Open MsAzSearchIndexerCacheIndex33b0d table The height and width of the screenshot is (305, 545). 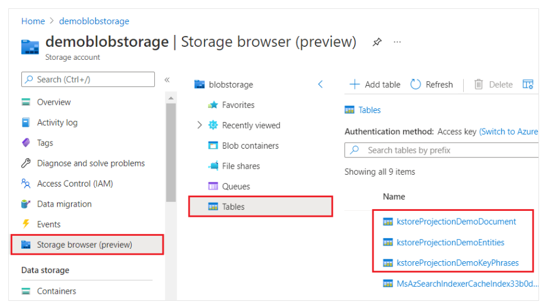coord(467,284)
